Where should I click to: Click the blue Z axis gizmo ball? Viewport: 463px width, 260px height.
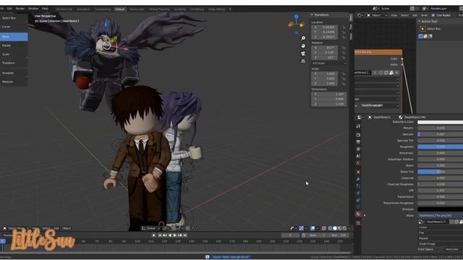click(297, 17)
